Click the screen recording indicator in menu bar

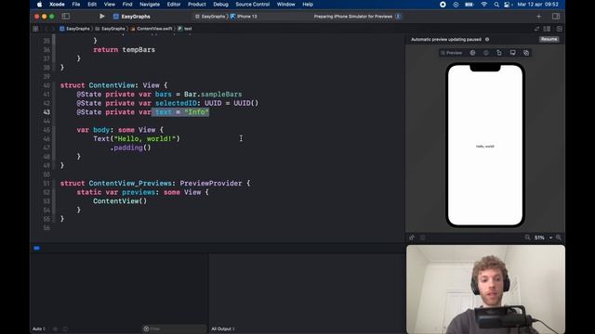click(x=443, y=5)
